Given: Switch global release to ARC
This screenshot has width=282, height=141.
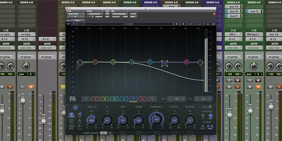Looking at the screenshot, I should [103, 133].
